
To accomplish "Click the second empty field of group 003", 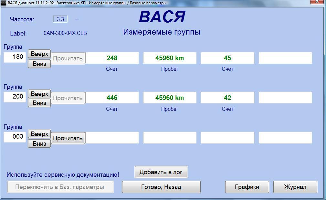I will (170, 138).
